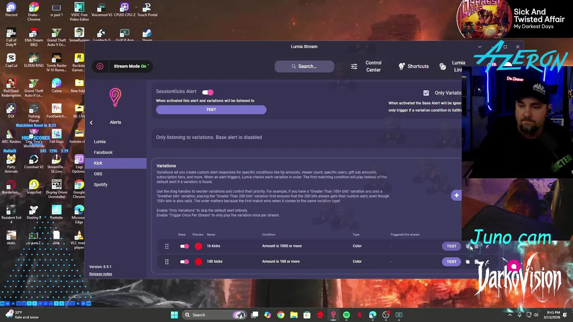Show hidden icons in system tray
The width and height of the screenshot is (573, 322).
(x=509, y=315)
